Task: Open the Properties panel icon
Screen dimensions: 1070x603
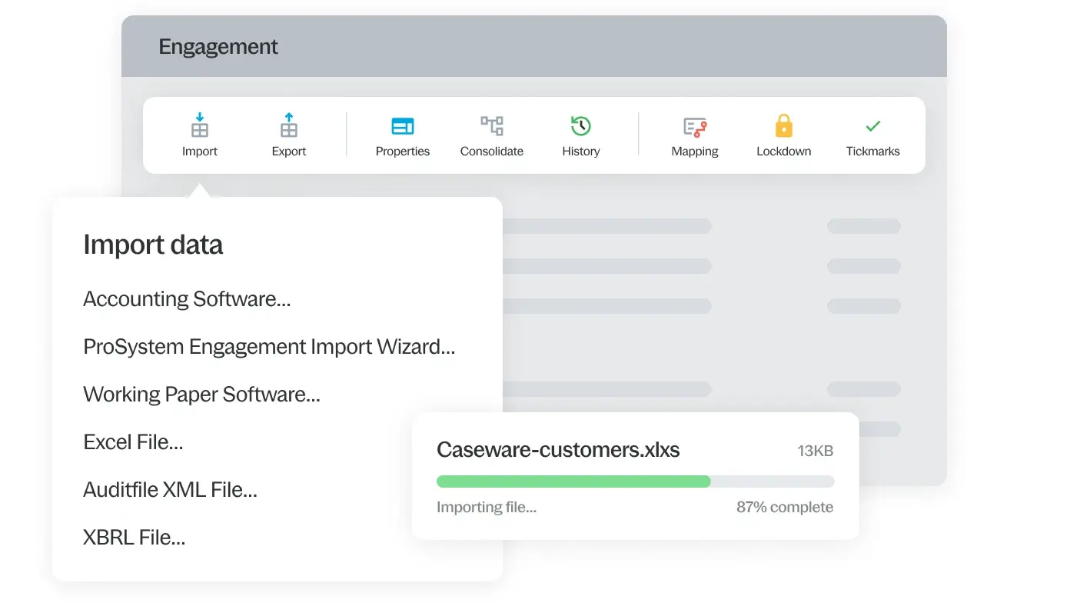Action: click(x=403, y=126)
